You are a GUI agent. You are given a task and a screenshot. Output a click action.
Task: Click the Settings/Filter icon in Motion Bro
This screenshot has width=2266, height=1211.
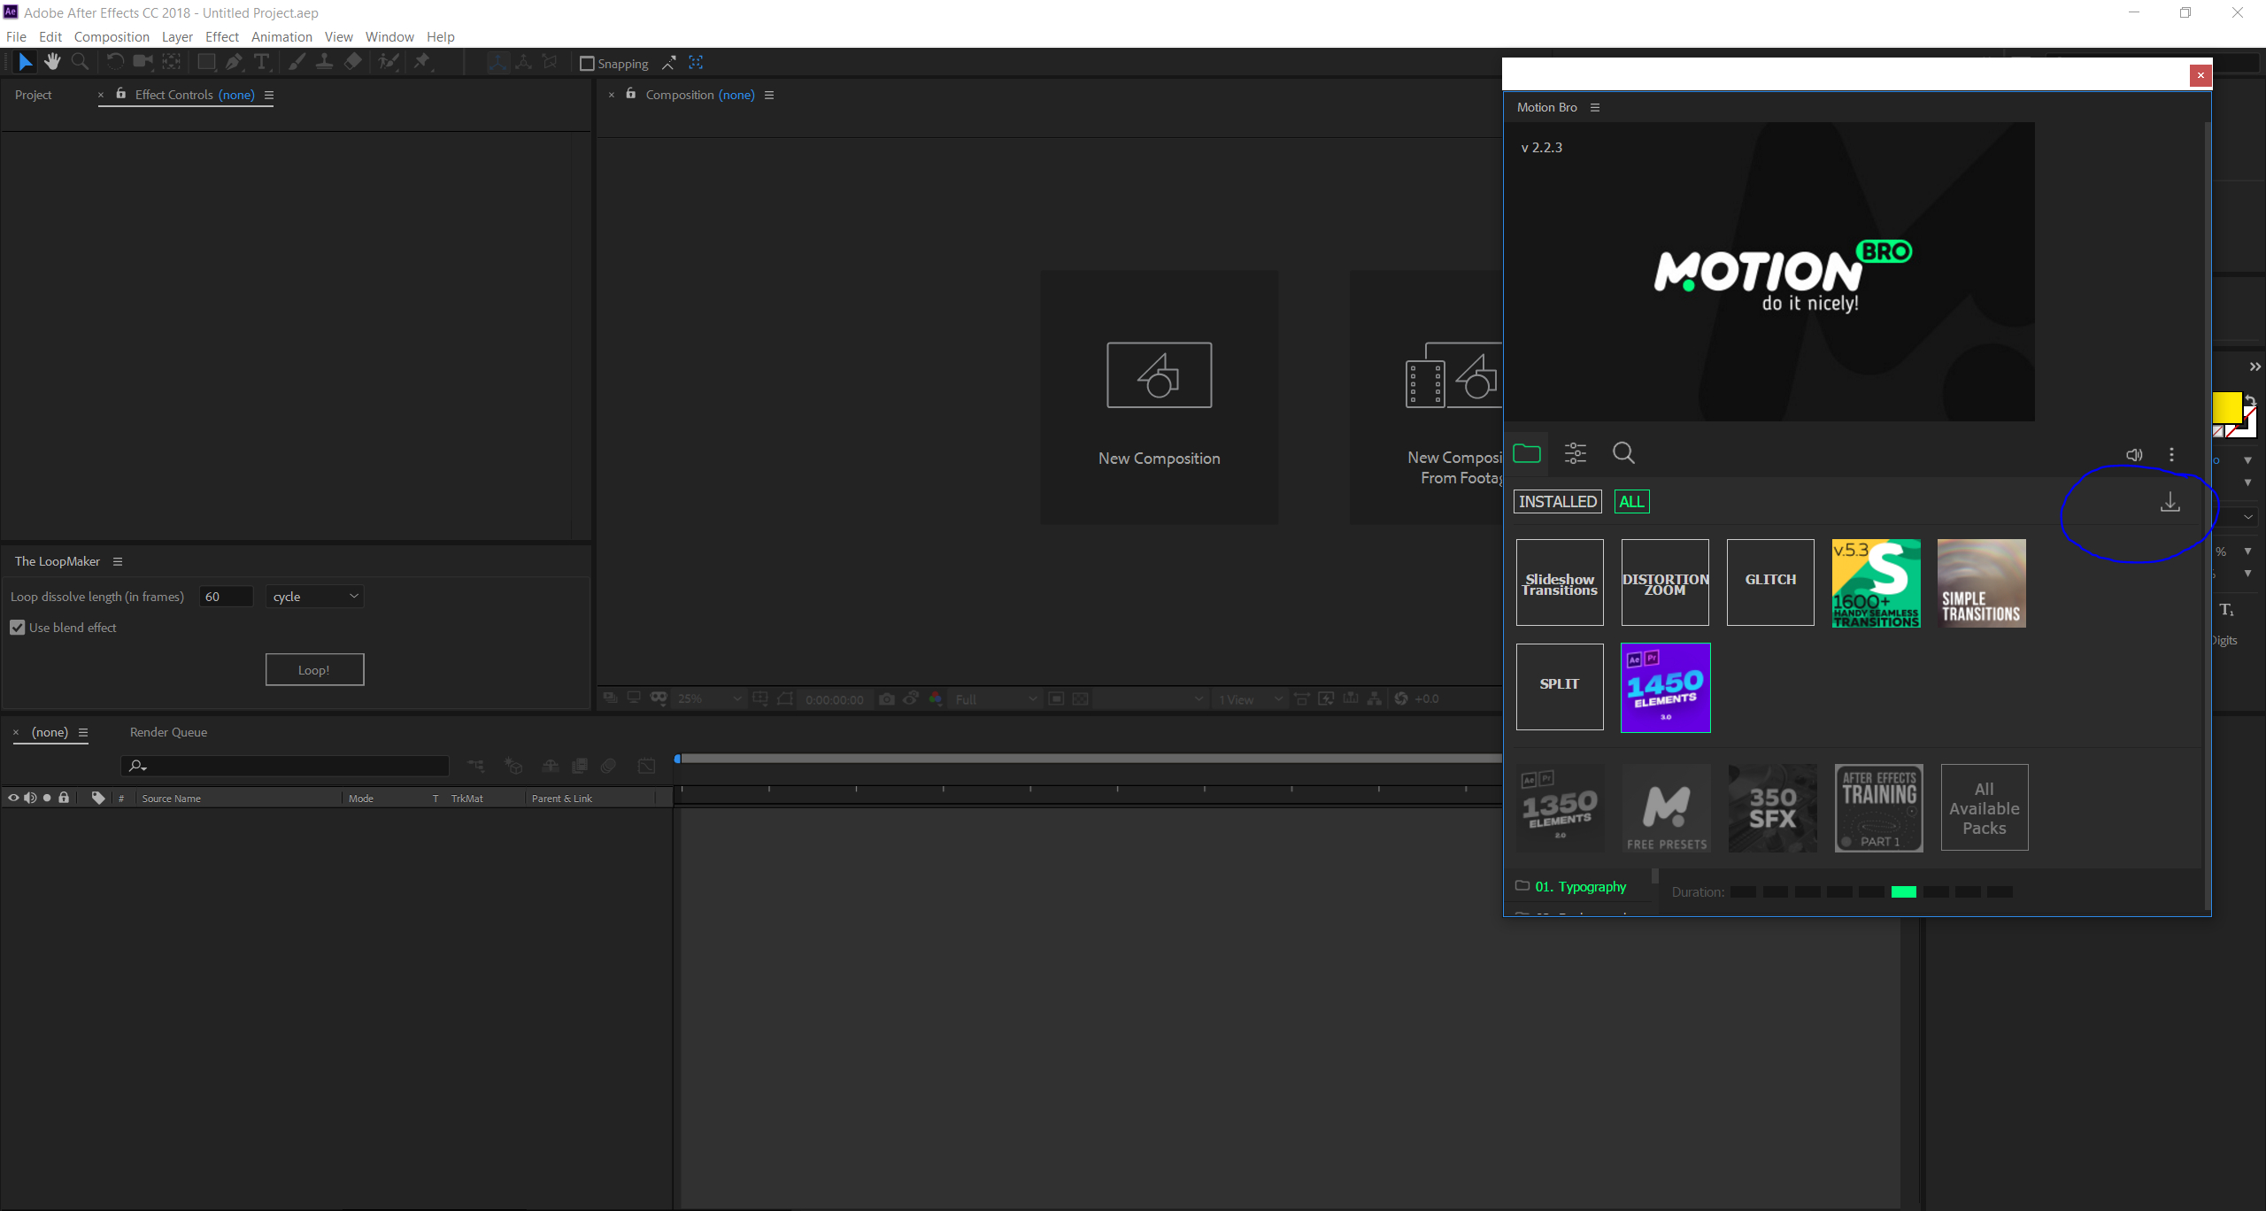click(x=1575, y=454)
